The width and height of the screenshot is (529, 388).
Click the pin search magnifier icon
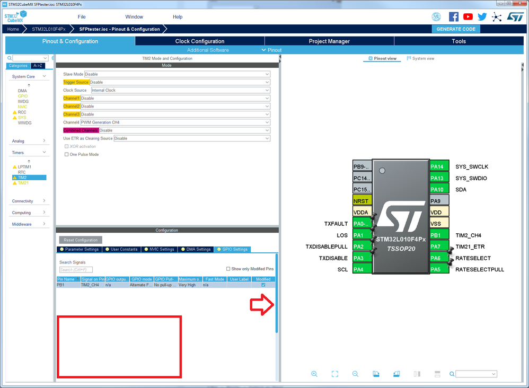click(452, 374)
